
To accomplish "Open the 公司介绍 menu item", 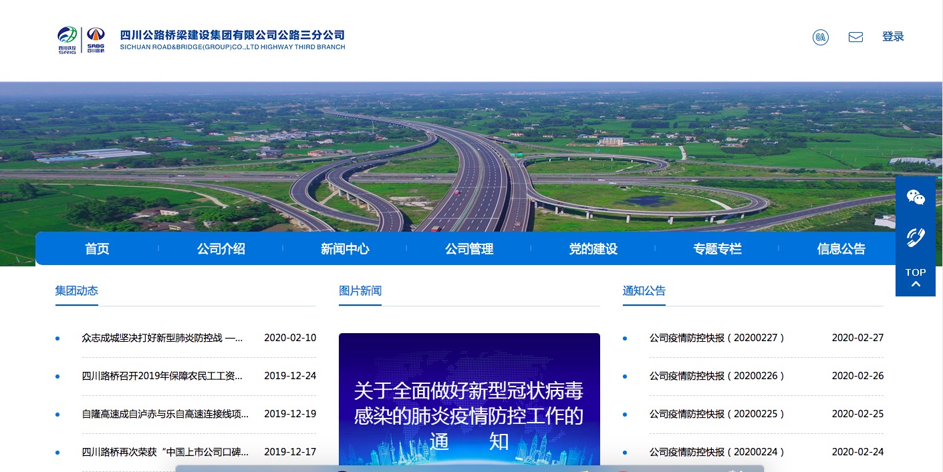I will coord(221,249).
